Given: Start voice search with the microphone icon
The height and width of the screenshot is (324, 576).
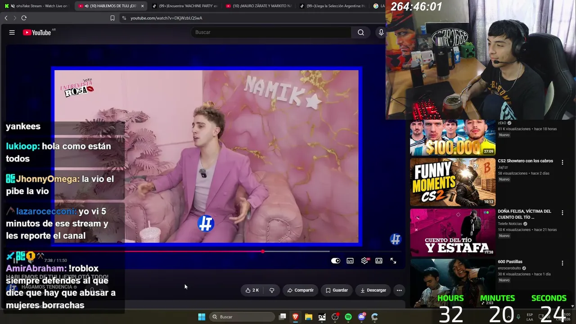Looking at the screenshot, I should 381,32.
